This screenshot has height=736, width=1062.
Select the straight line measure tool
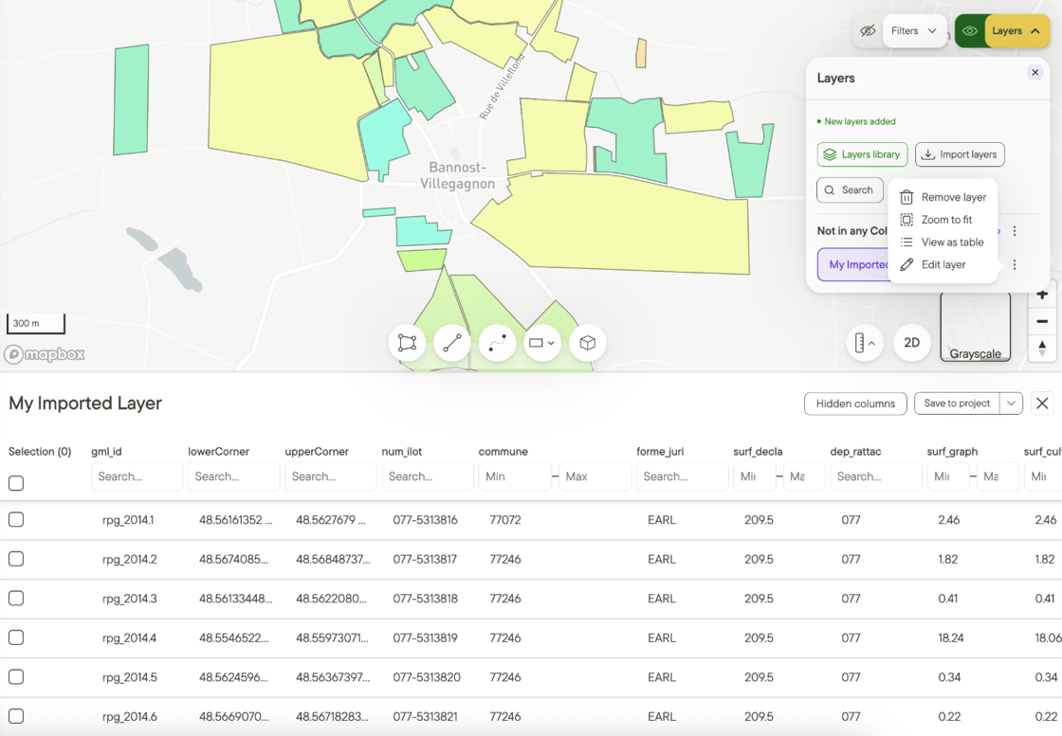click(451, 343)
